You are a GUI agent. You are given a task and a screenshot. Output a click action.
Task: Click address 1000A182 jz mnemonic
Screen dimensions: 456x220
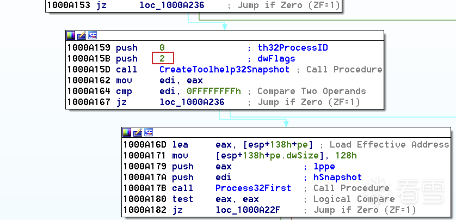coord(177,210)
